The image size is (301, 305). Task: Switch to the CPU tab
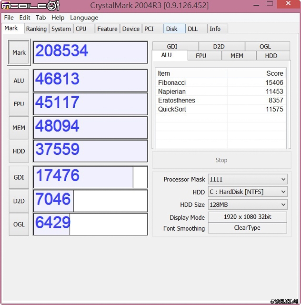click(x=84, y=29)
